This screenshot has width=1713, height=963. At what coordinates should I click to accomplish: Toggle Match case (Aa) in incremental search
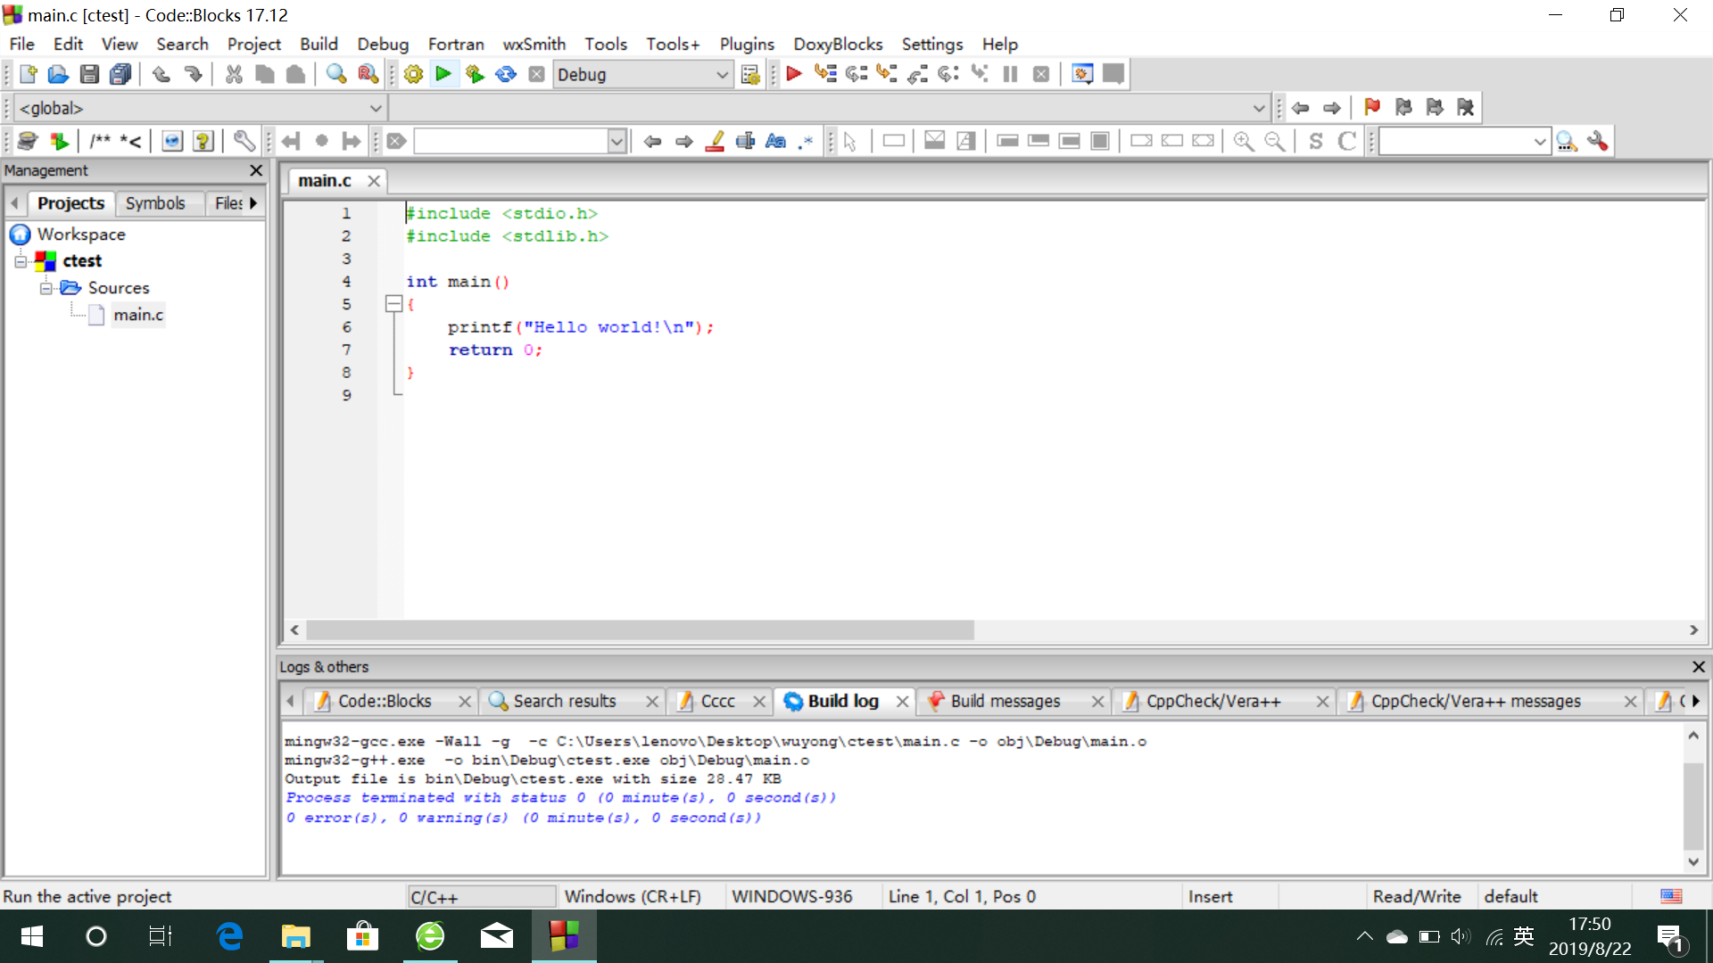click(x=776, y=141)
